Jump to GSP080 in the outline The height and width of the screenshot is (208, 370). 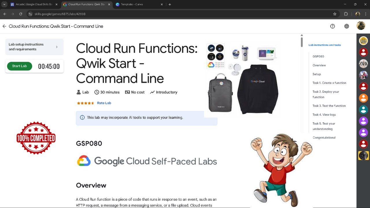318,56
